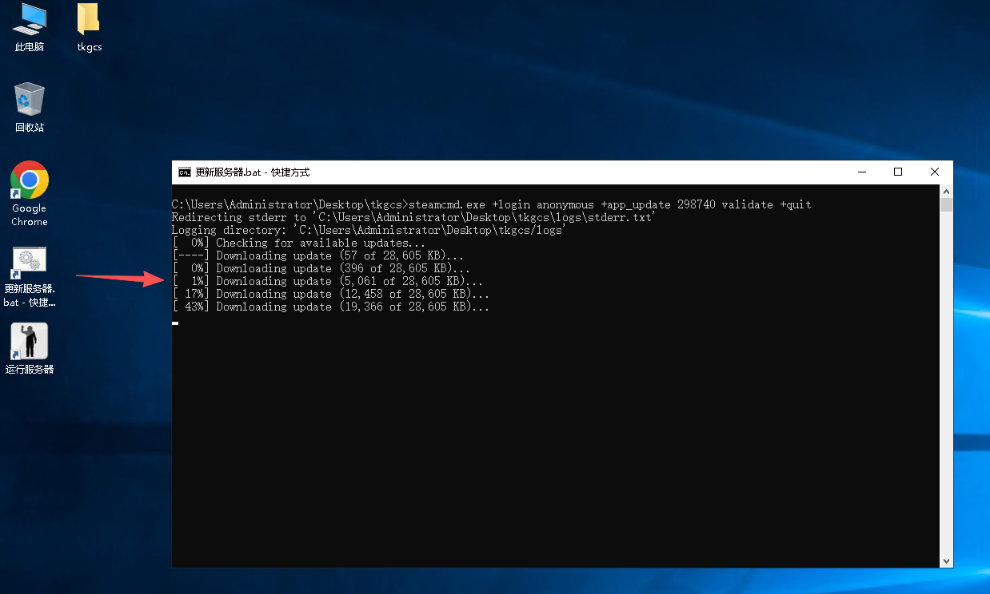
Task: Minimize the 更新服务器.bat console window
Action: point(861,172)
